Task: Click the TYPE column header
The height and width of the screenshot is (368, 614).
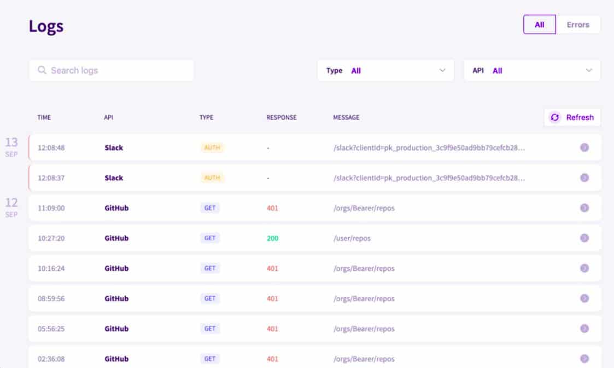Action: click(206, 117)
